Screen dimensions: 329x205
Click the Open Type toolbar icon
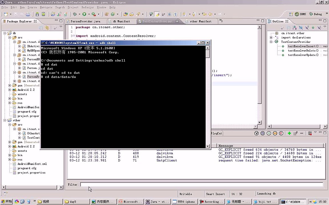[125, 14]
